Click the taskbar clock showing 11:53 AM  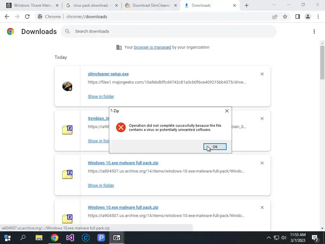298,238
